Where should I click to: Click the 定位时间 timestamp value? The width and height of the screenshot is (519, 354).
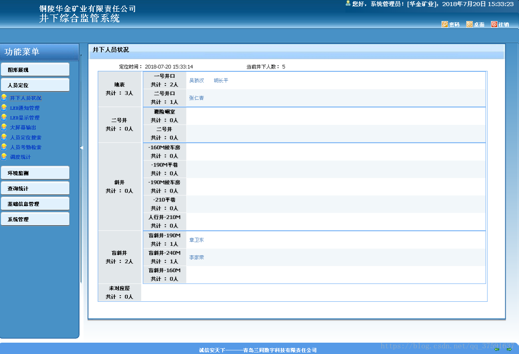[169, 67]
